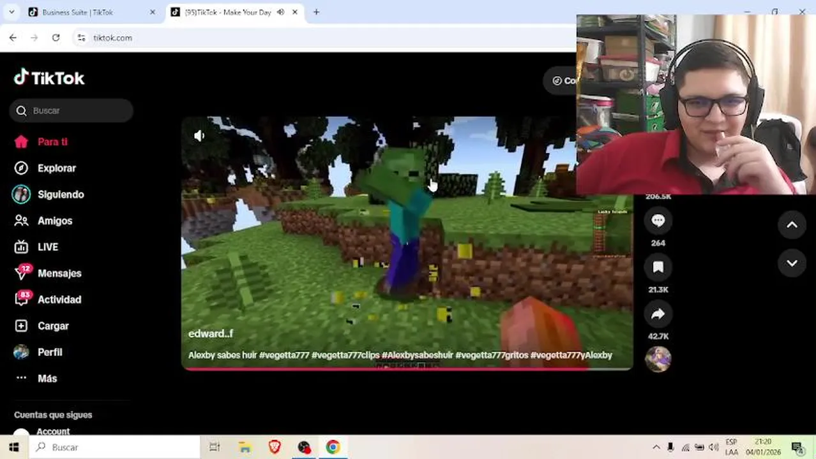
Task: Open the LIVE section
Action: 36,247
